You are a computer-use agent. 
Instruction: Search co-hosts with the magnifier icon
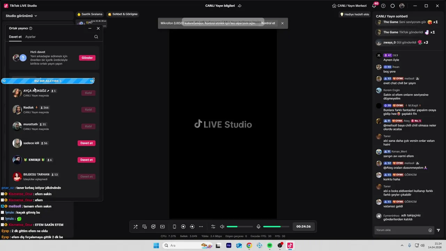click(x=96, y=37)
